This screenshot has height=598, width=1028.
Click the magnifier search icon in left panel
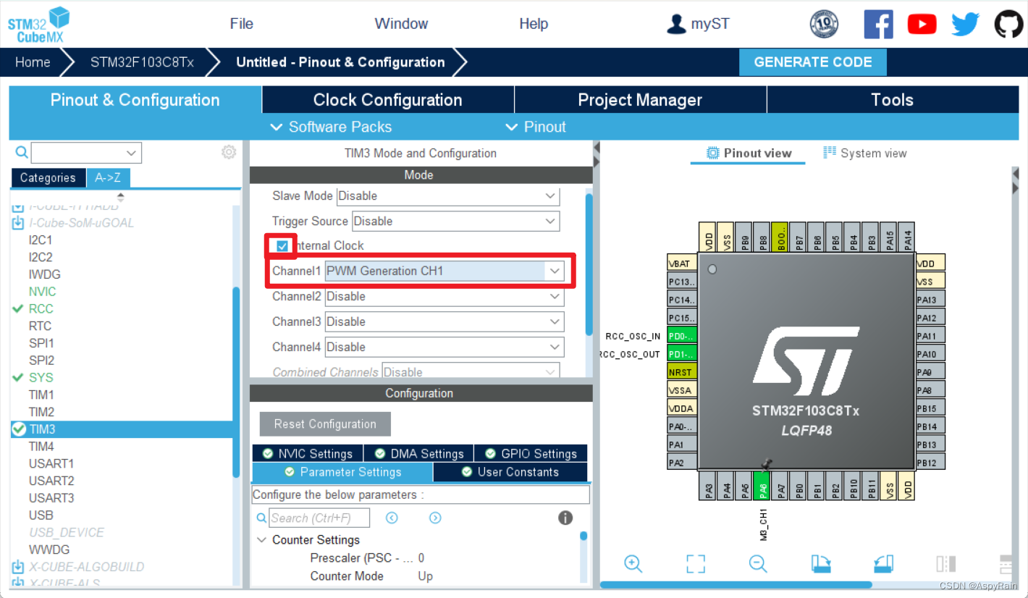click(22, 152)
